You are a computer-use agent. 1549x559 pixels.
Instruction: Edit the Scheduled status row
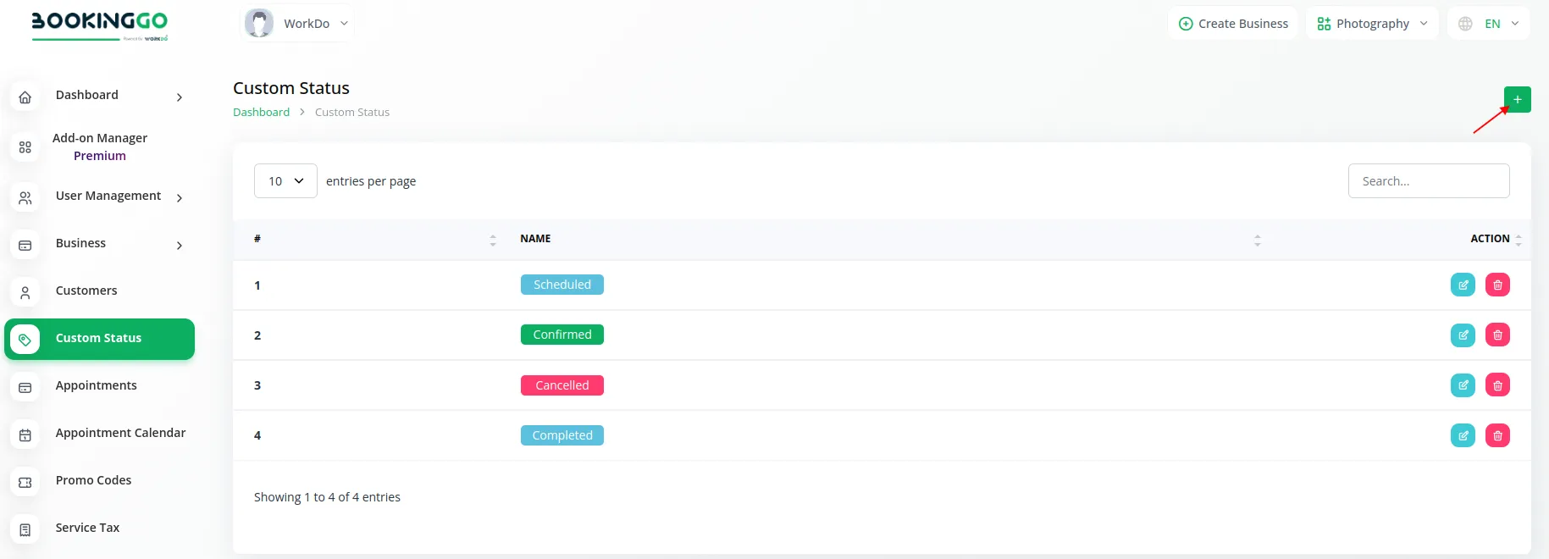[x=1463, y=285]
